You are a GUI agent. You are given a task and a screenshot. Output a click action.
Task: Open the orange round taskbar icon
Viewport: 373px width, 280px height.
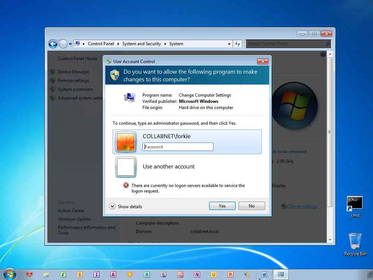point(130,275)
